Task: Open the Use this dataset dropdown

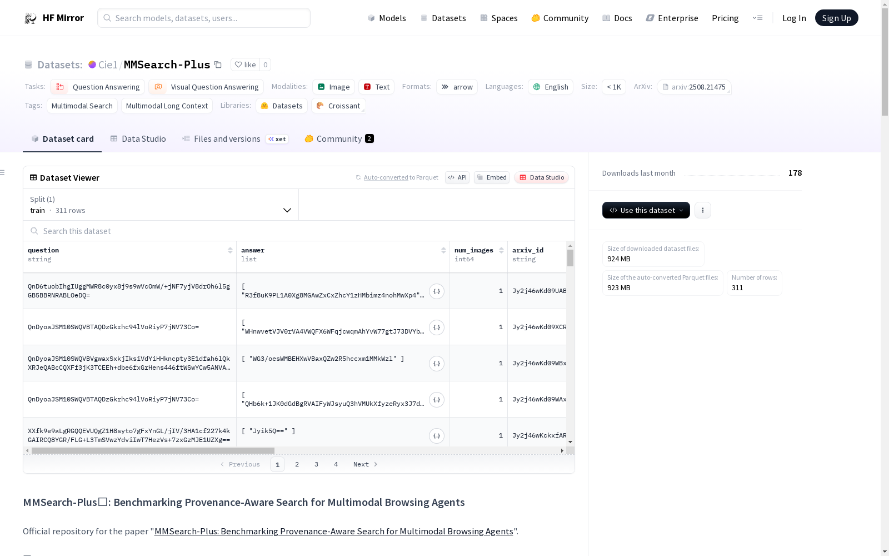Action: click(x=646, y=210)
